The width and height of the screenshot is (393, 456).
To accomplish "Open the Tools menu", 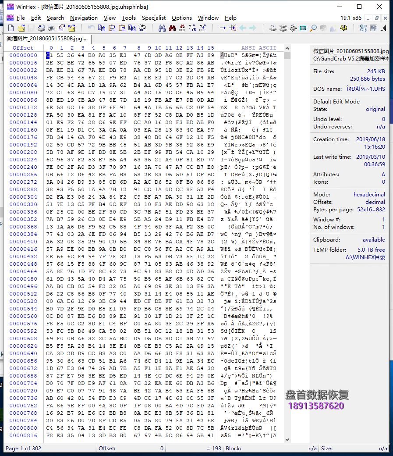I will pos(128,18).
